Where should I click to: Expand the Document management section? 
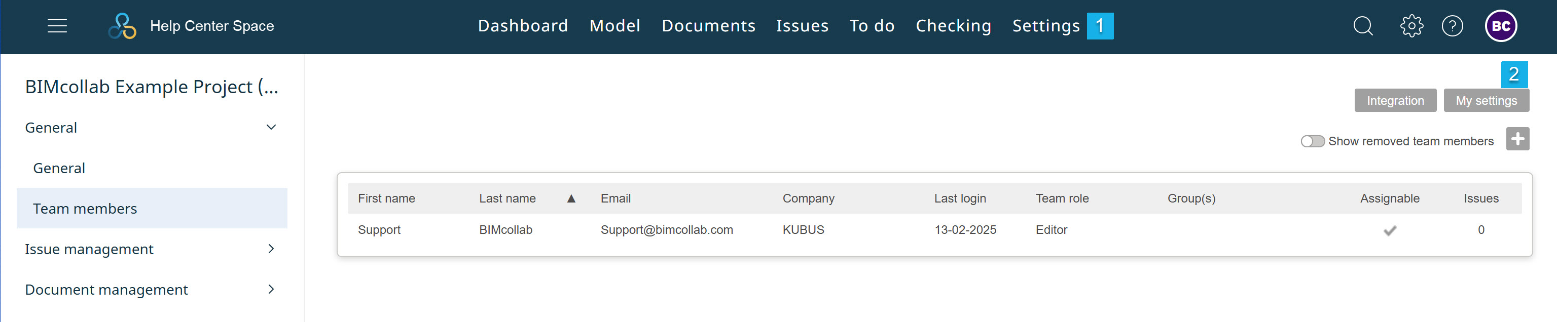click(x=271, y=290)
